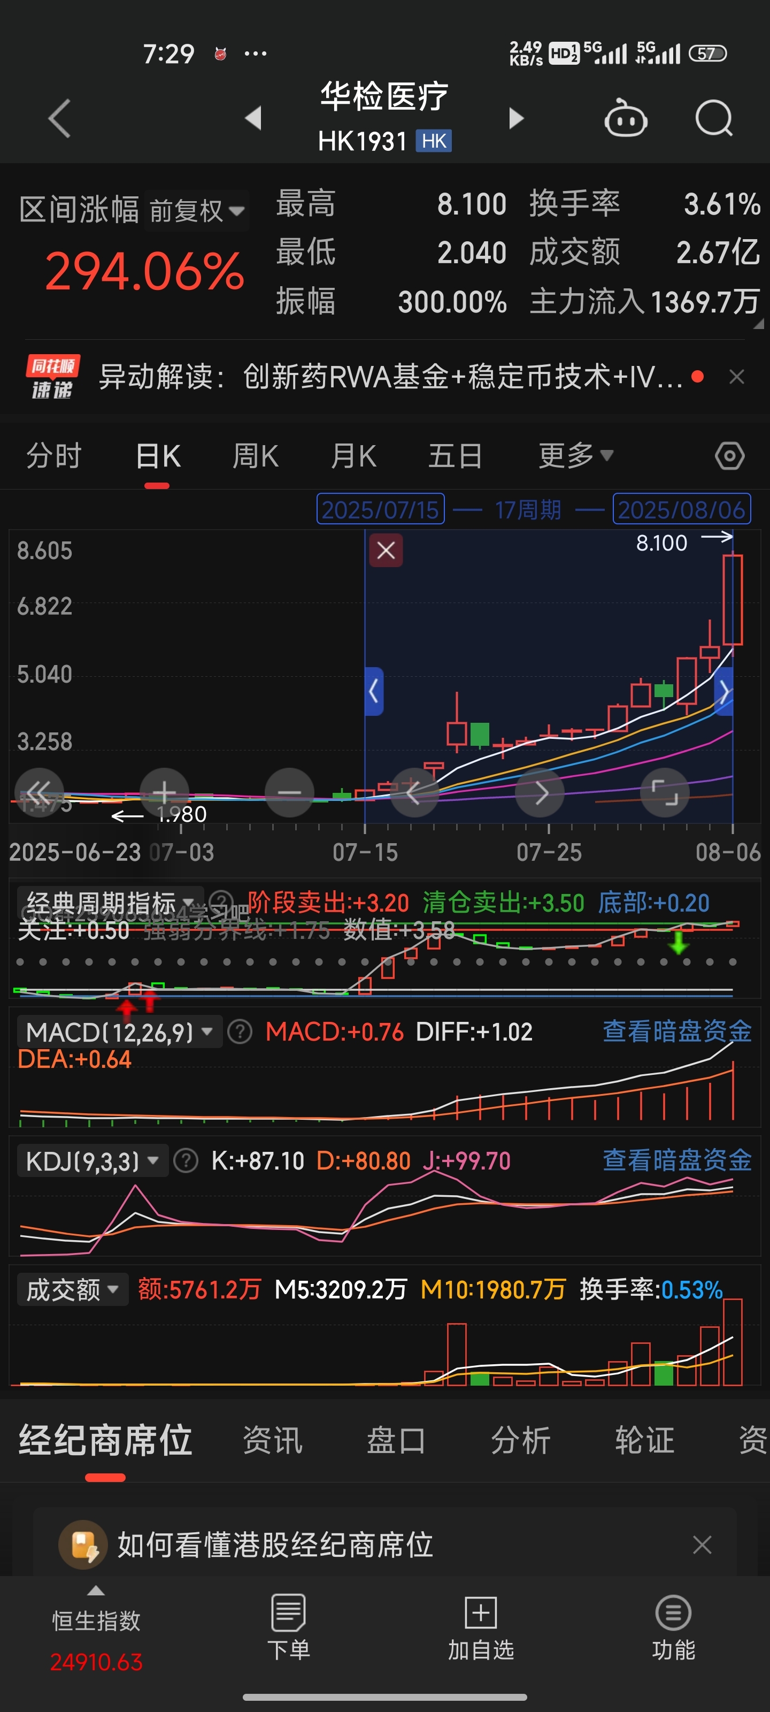The width and height of the screenshot is (770, 1712).
Task: Show MACD indicator help question mark
Action: (x=240, y=1032)
